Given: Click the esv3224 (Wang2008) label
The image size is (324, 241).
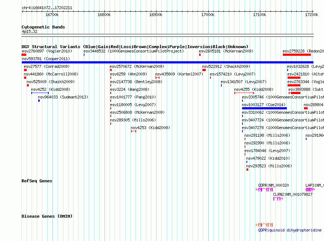Looking at the screenshot, I should [130, 89].
